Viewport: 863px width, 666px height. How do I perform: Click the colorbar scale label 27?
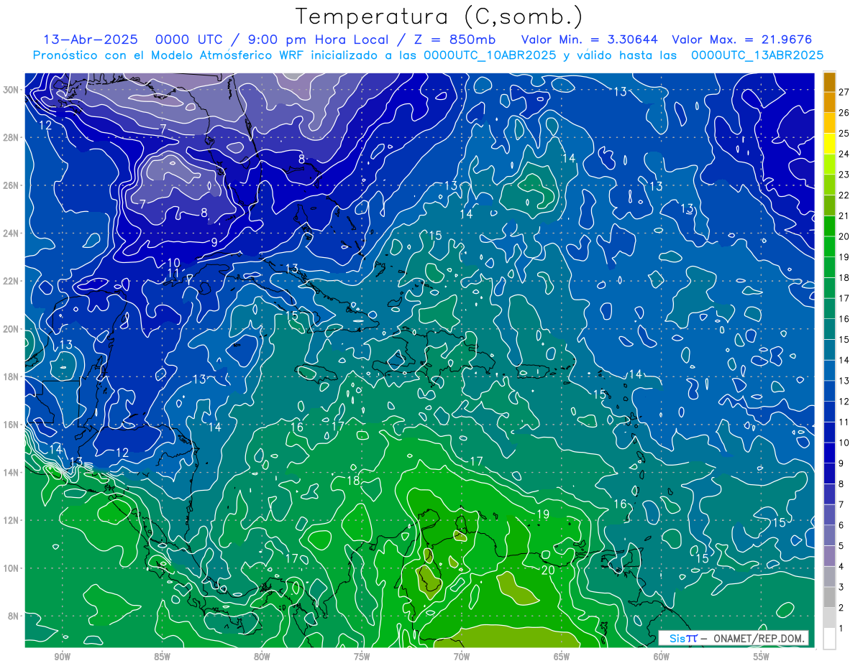point(844,92)
